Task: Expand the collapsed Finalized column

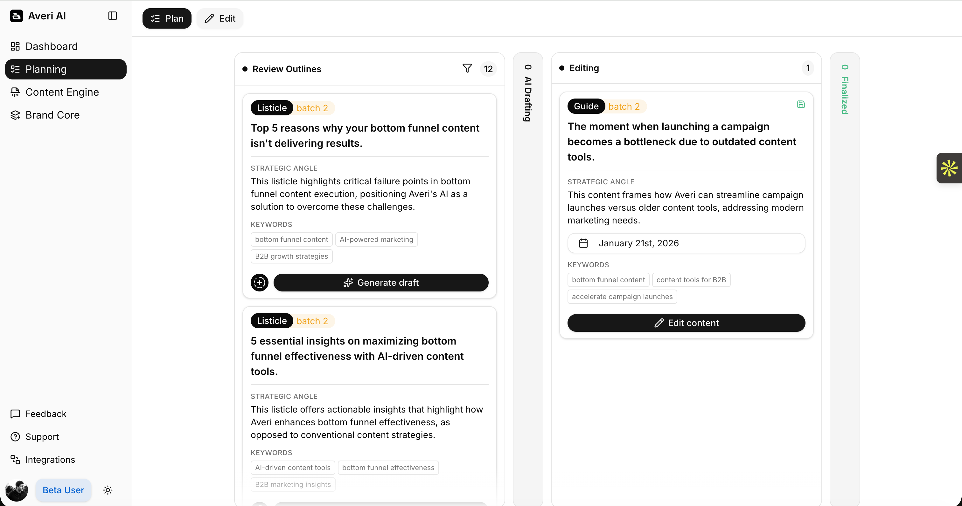Action: (x=844, y=90)
